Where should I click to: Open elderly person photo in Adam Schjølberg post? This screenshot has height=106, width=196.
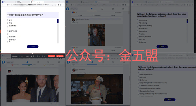pyautogui.click(x=97, y=35)
